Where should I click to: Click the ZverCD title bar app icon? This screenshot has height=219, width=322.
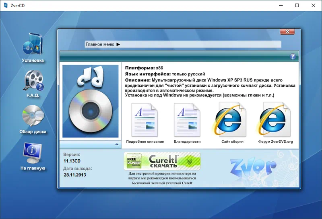pyautogui.click(x=6, y=5)
